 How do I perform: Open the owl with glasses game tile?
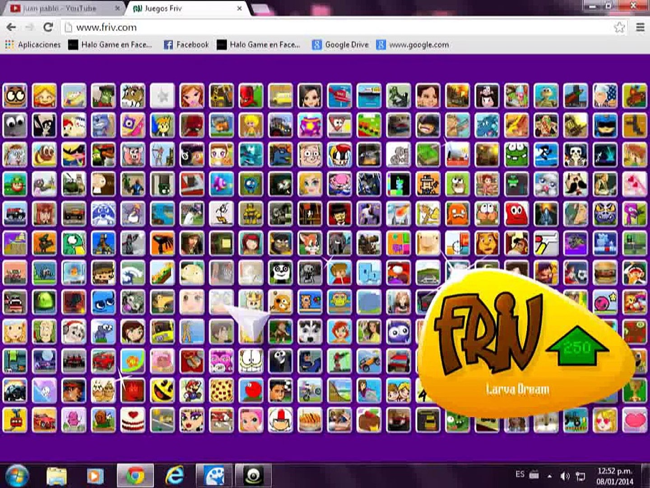tap(15, 95)
